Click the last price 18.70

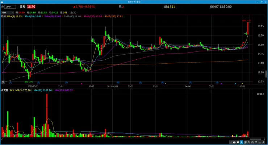(x=31, y=7)
